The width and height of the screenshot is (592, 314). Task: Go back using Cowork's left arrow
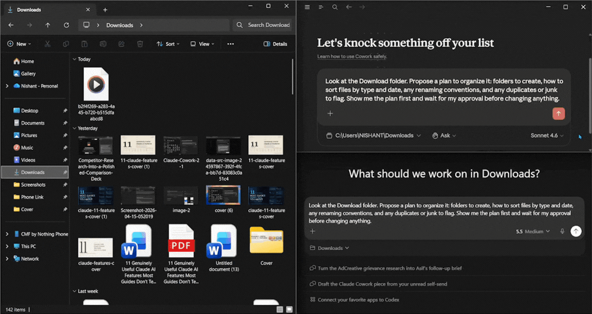pos(349,7)
